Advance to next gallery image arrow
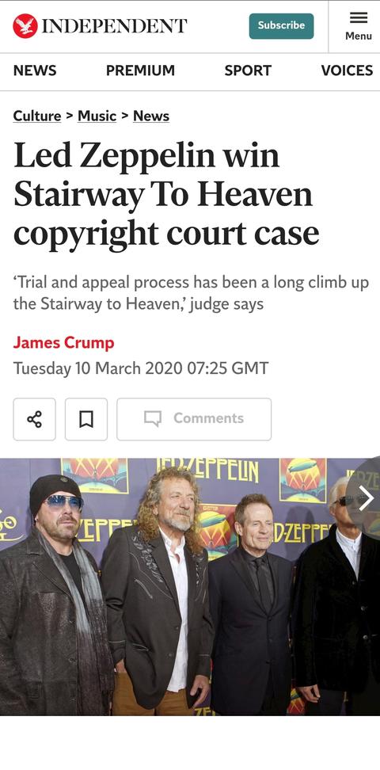The image size is (380, 770). click(366, 498)
